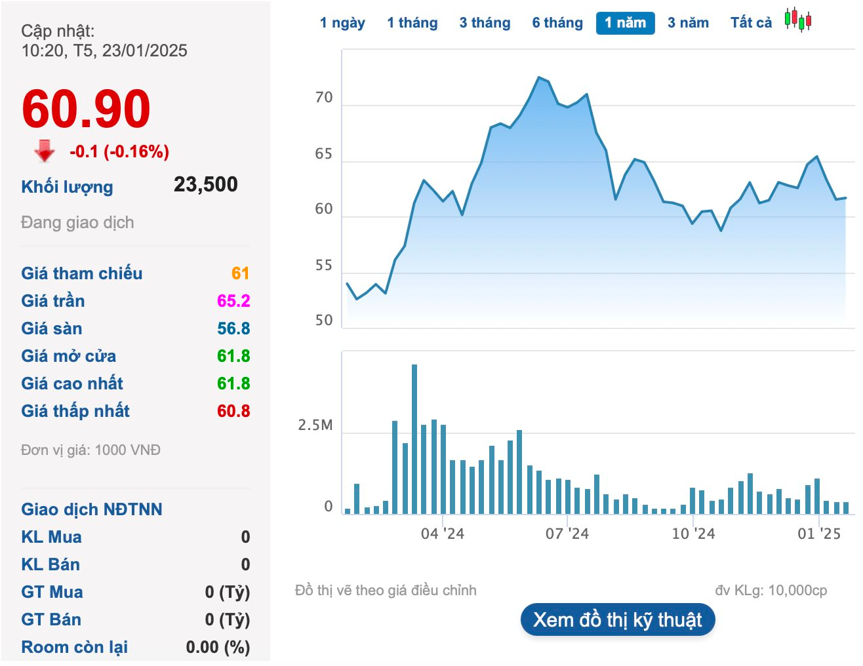Open Xem đồ thị kỹ thuật button
Screen dimensions: 863x666
617,619
